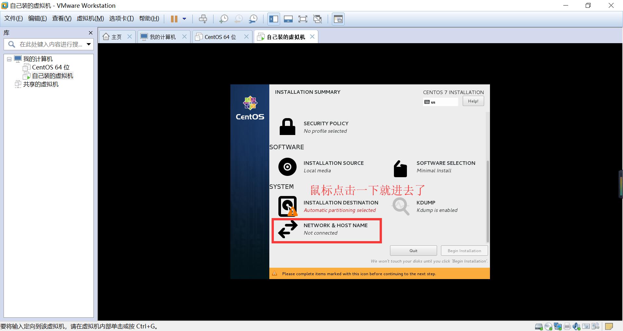This screenshot has height=331, width=623.
Task: Open the message log note icon
Action: click(609, 326)
